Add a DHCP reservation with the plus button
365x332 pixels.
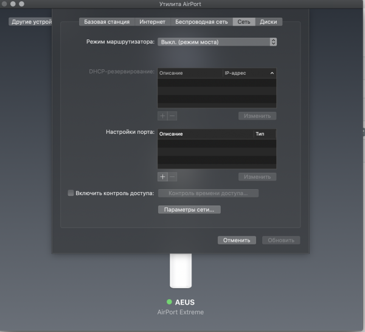tap(162, 116)
